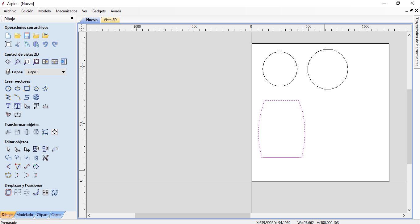
Task: Select the boxed T text tool
Action: [x=18, y=106]
